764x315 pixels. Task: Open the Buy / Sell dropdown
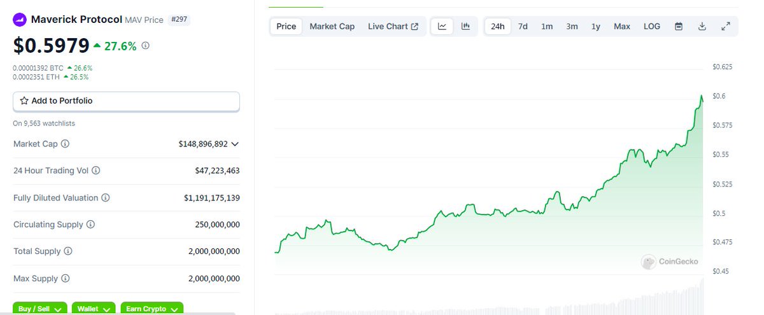pyautogui.click(x=39, y=309)
